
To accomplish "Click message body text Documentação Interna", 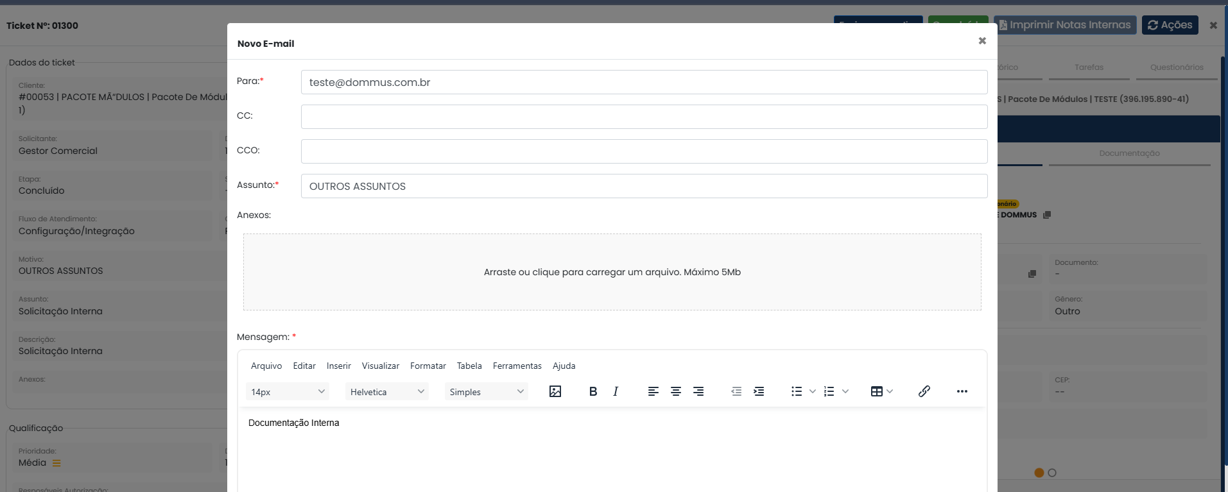I will (x=294, y=423).
